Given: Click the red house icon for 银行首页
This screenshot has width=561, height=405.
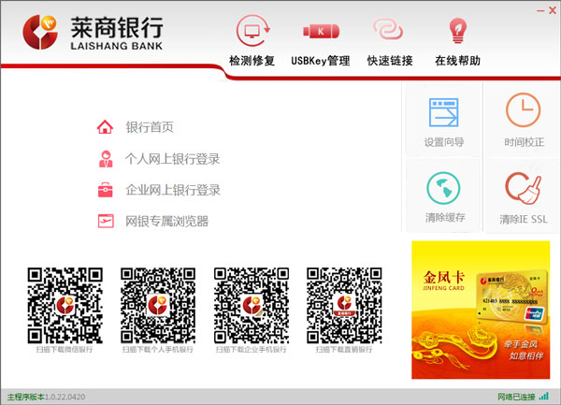Looking at the screenshot, I should pos(105,127).
